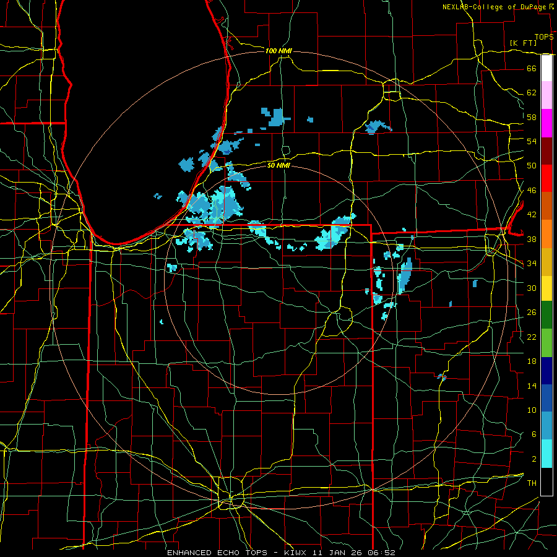This screenshot has width=557, height=557.
Task: Click the '14' legend value
Action: click(532, 386)
